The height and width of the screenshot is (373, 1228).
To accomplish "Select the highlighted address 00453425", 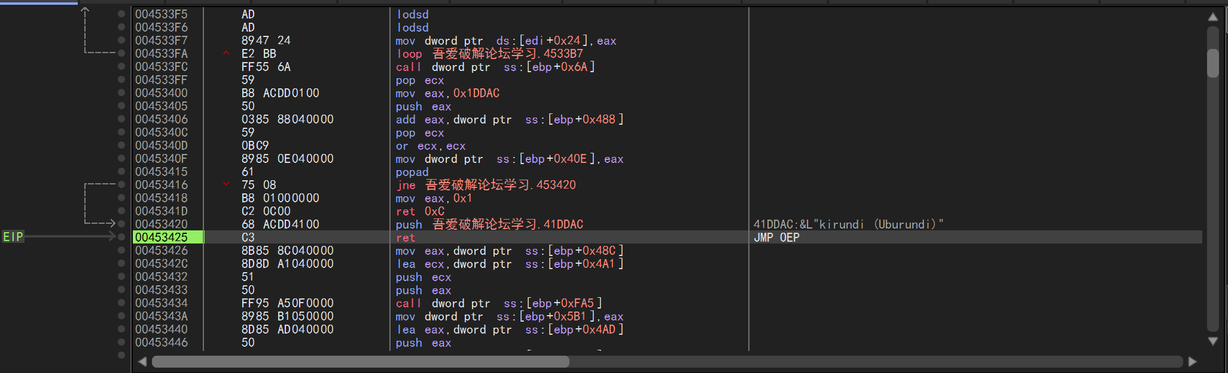I will pyautogui.click(x=162, y=237).
